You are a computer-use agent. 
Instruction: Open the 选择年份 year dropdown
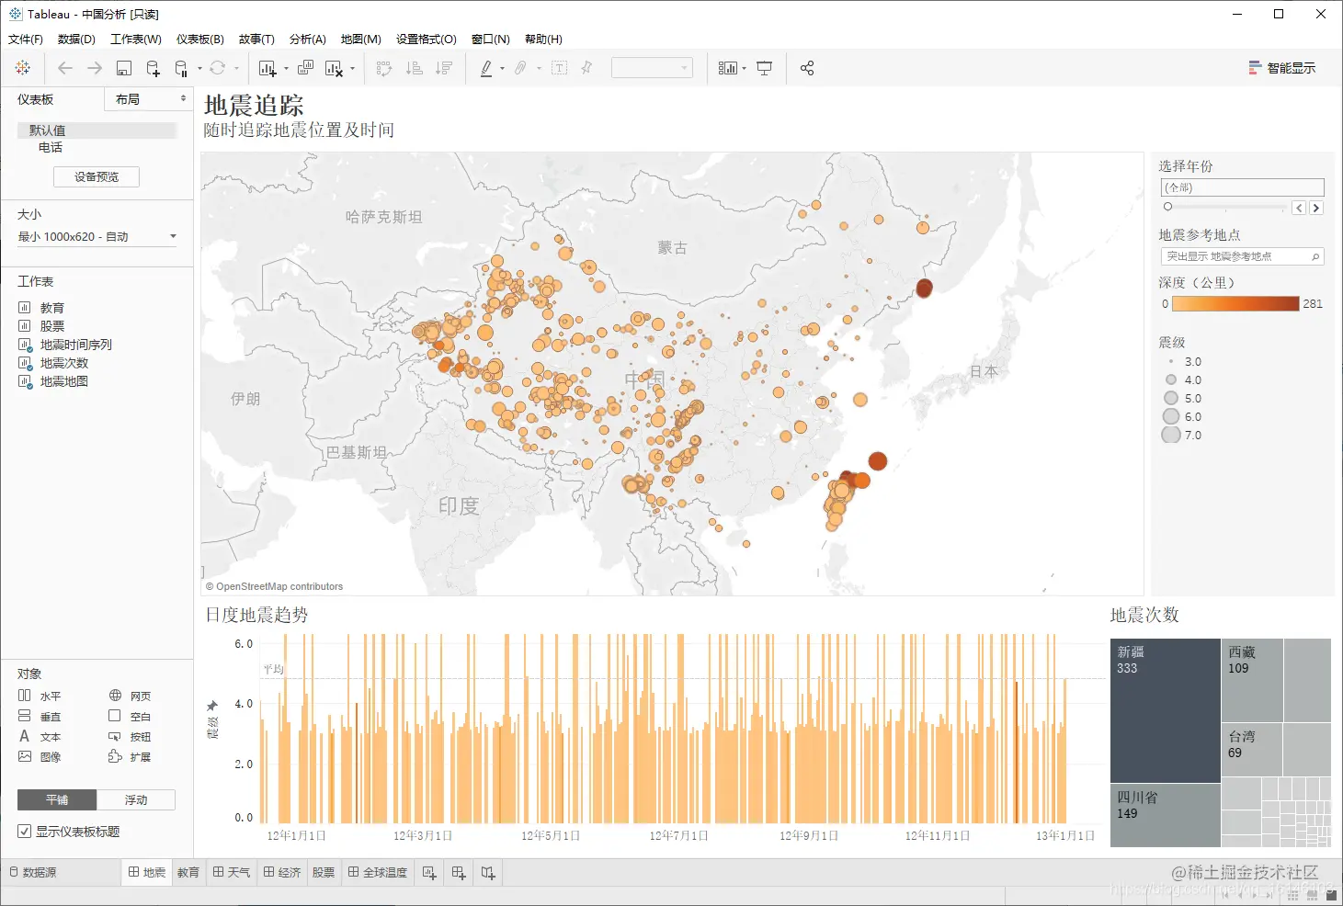1242,187
